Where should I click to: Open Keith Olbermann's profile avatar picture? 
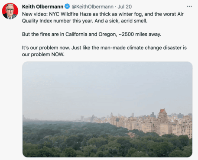coord(10,11)
